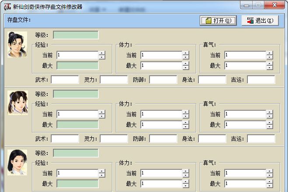The height and width of the screenshot is (192, 288).
Task: Open a save file with 打开 button
Action: 218,21
